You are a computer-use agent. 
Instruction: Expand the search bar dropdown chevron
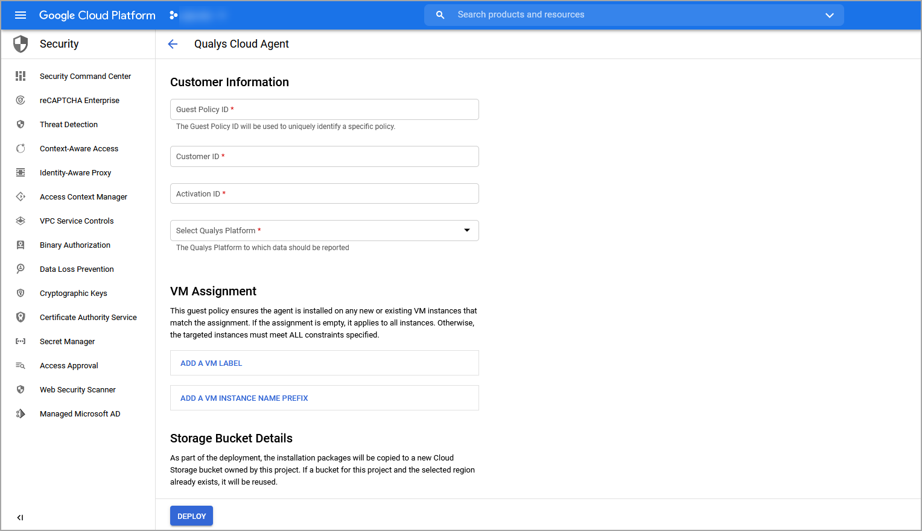pos(830,15)
